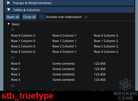This screenshot has height=101, width=138.
Task: Click the Open all button
Action: click(x=13, y=17)
